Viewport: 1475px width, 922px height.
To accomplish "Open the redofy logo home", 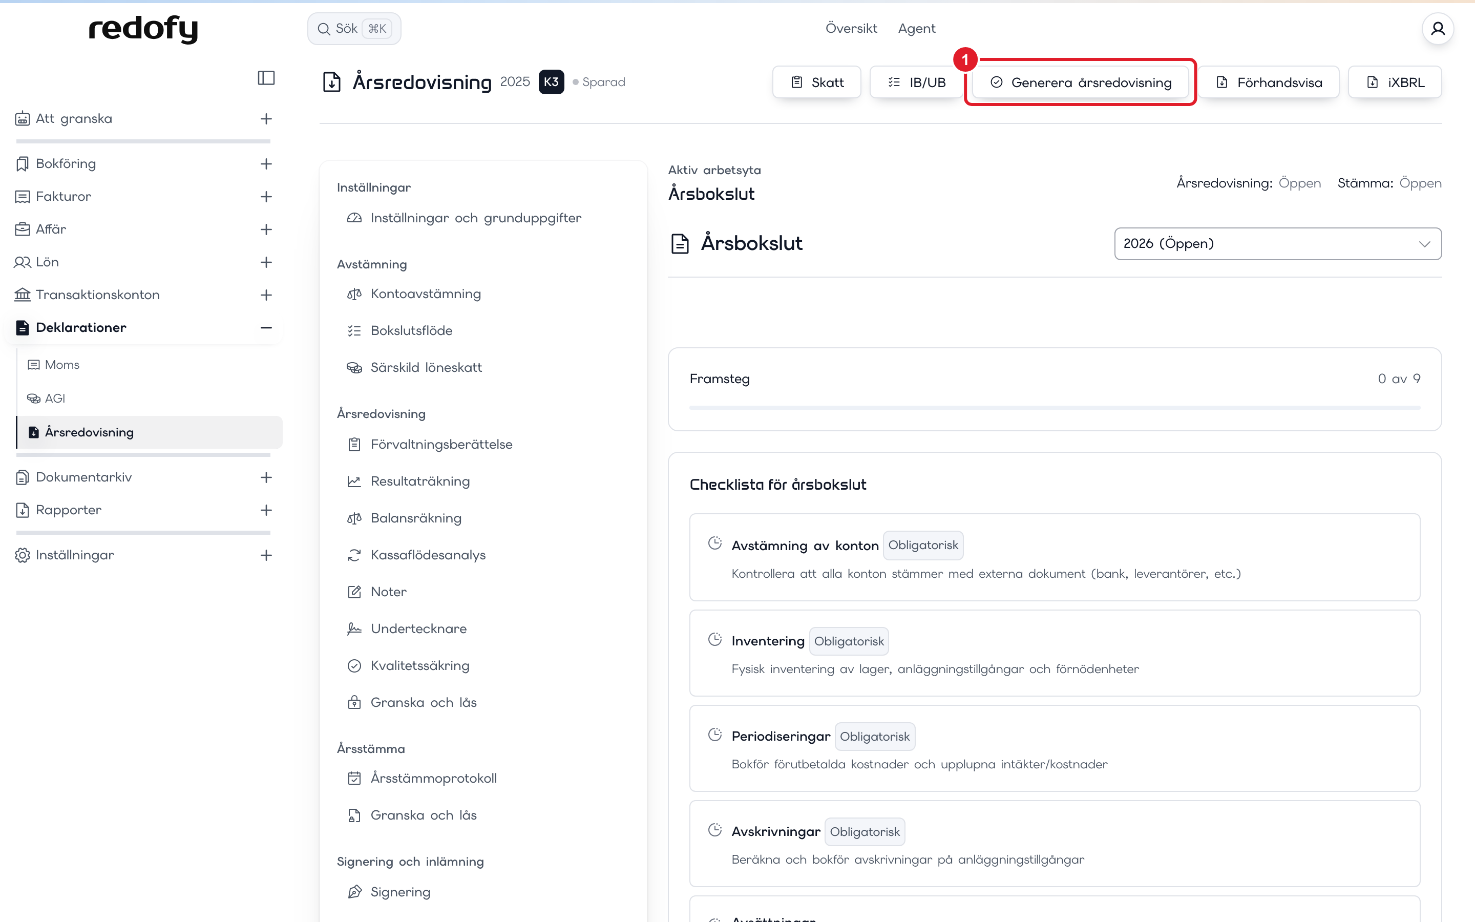I will point(143,29).
